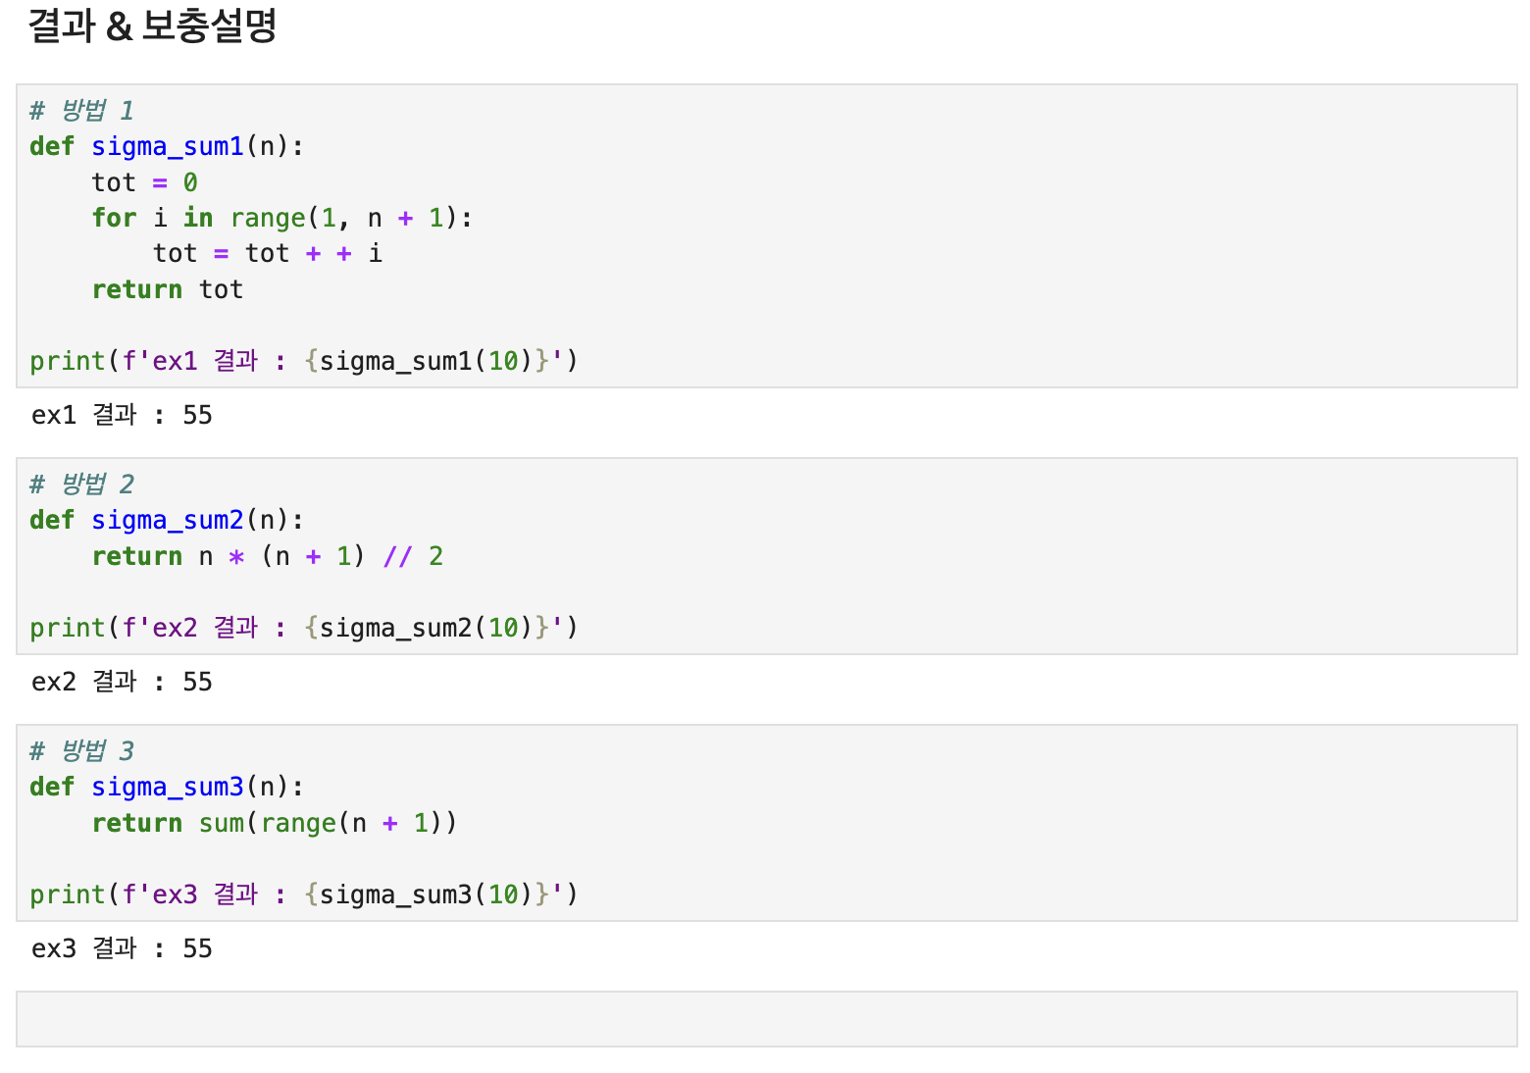Click the empty code cell at bottom
This screenshot has height=1073, width=1530.
[766, 1019]
